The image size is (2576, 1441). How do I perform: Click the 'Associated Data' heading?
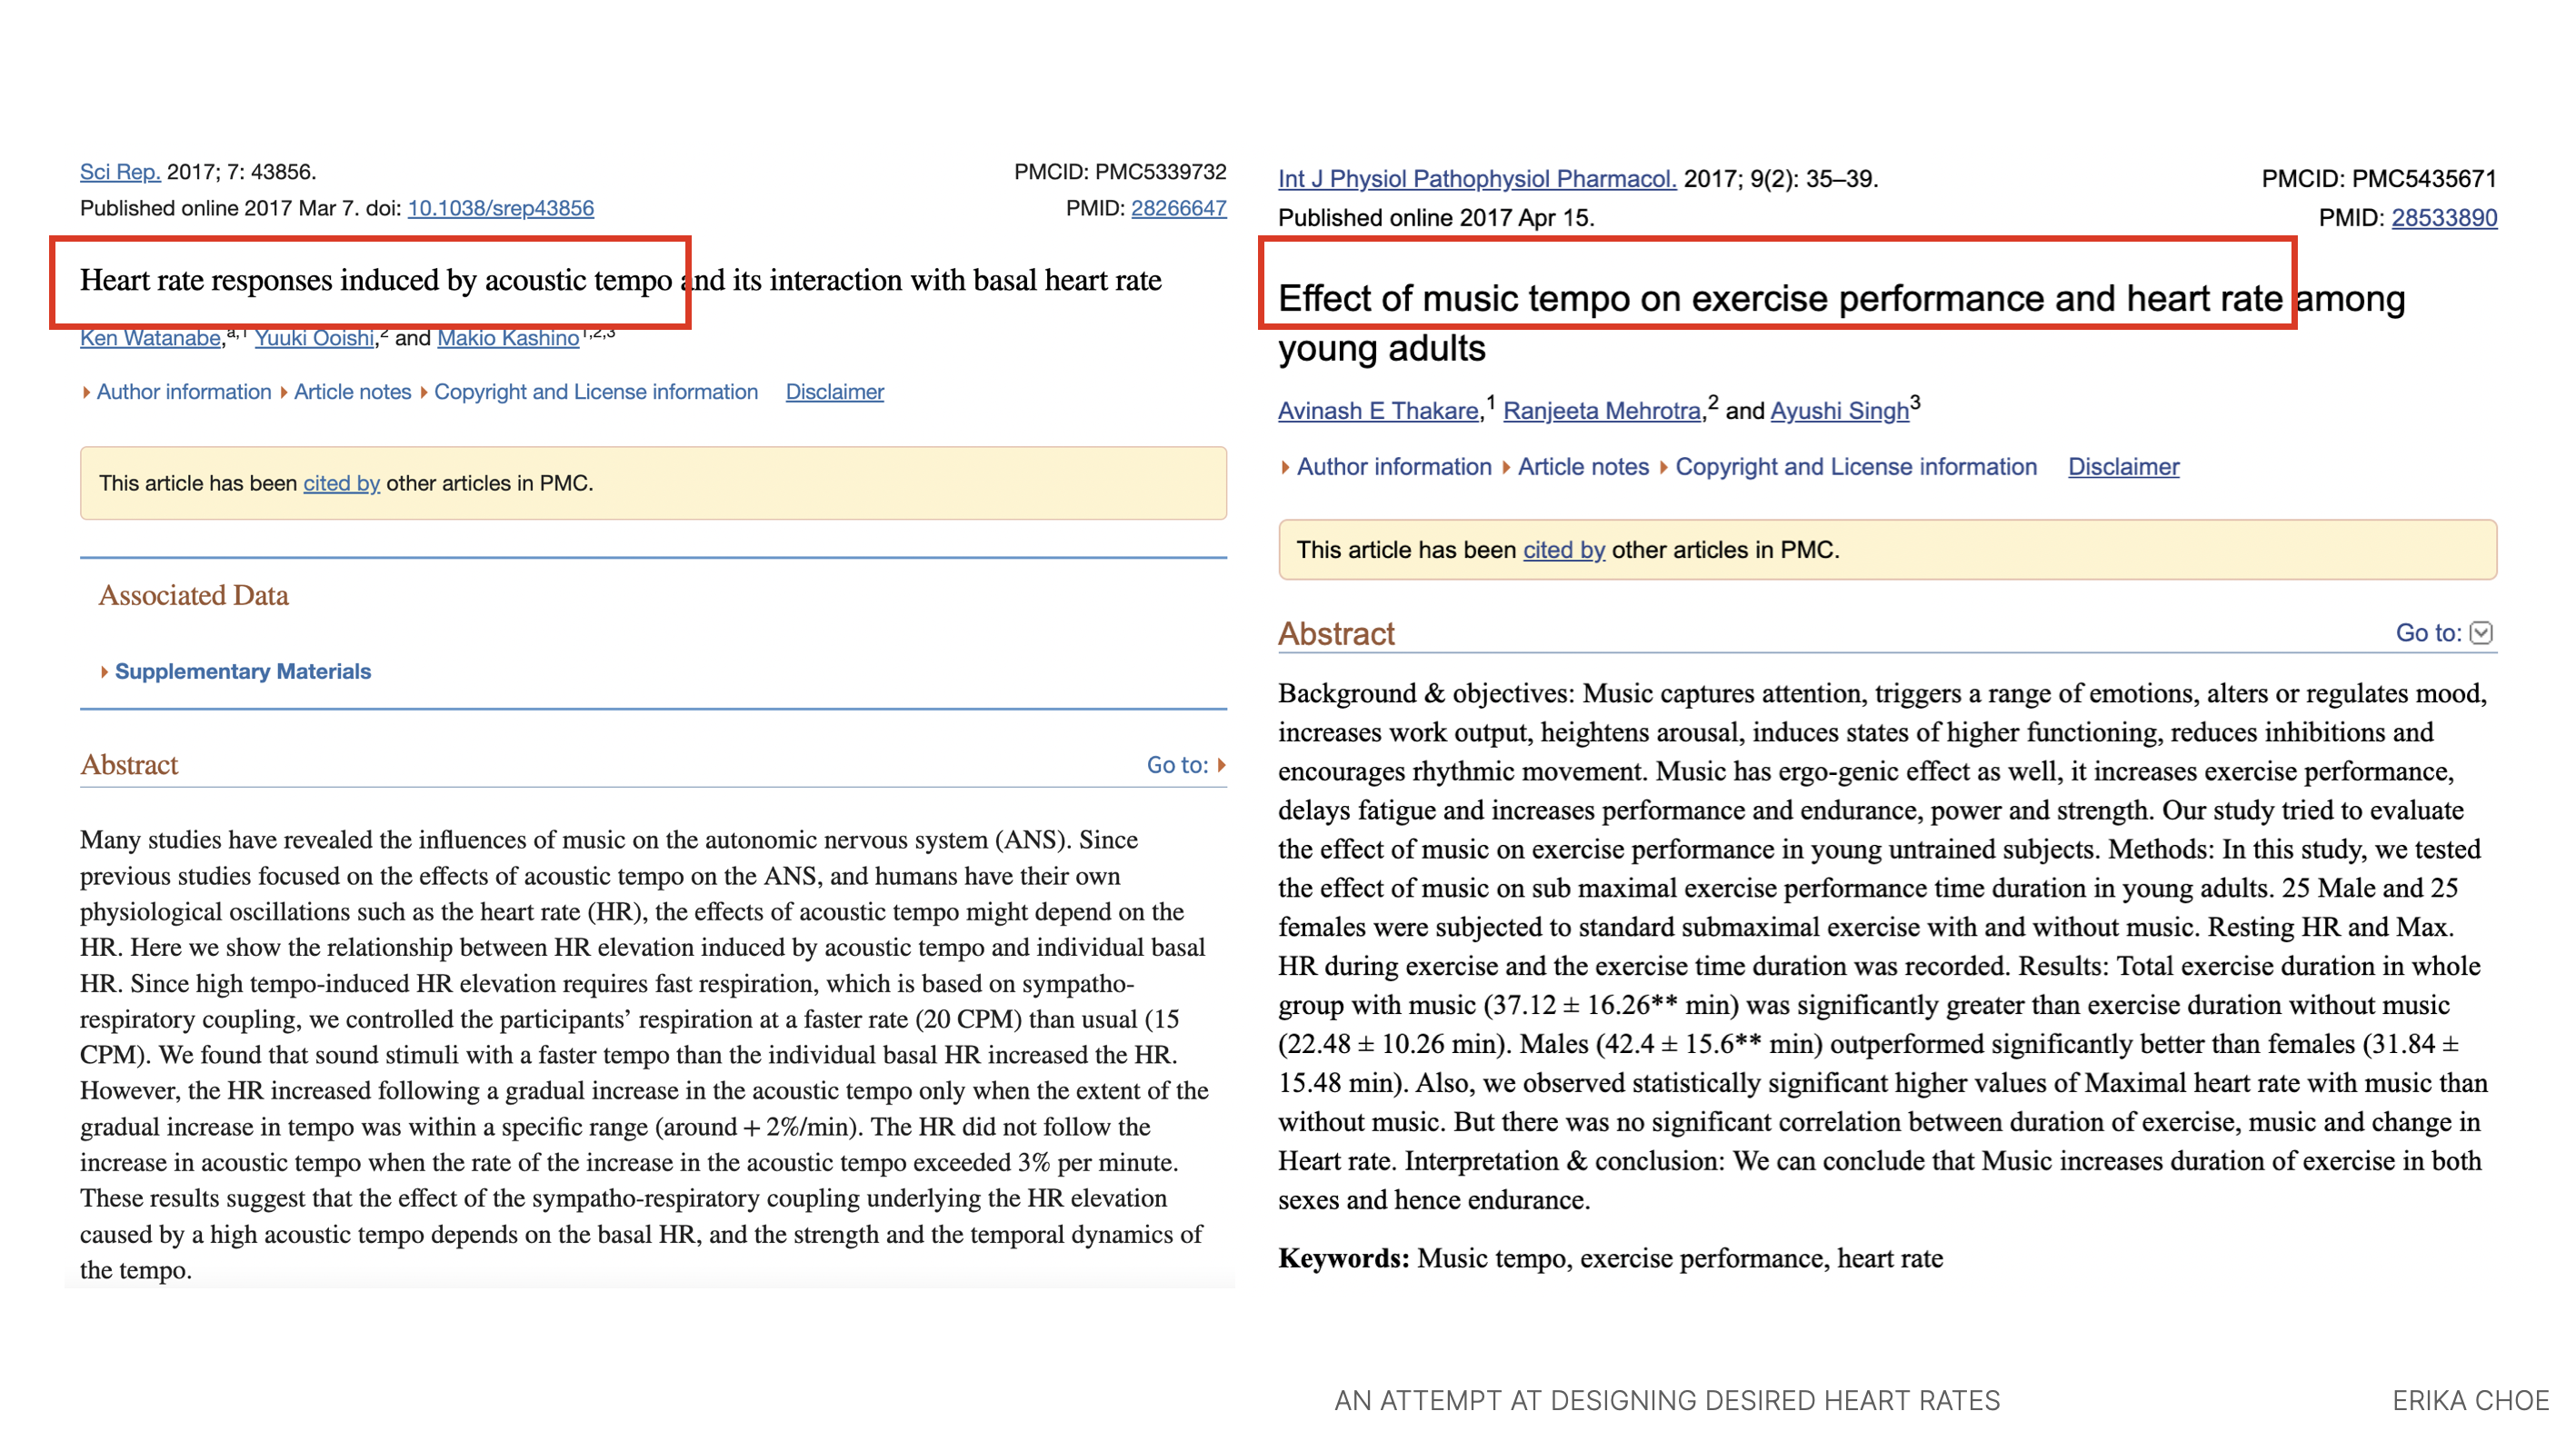point(193,596)
